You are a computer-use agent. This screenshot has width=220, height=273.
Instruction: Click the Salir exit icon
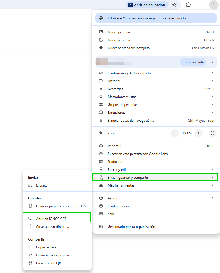coord(101,214)
